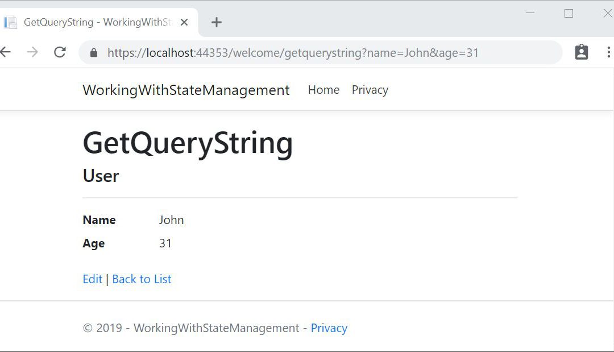
Task: Reload the current page
Action: [x=60, y=52]
